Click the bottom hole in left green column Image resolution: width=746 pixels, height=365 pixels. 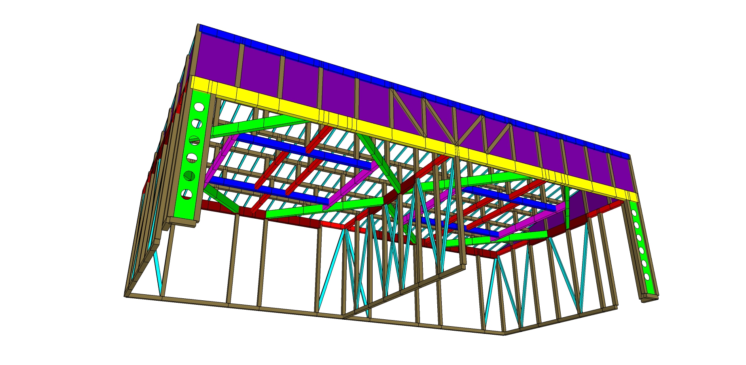click(x=186, y=194)
